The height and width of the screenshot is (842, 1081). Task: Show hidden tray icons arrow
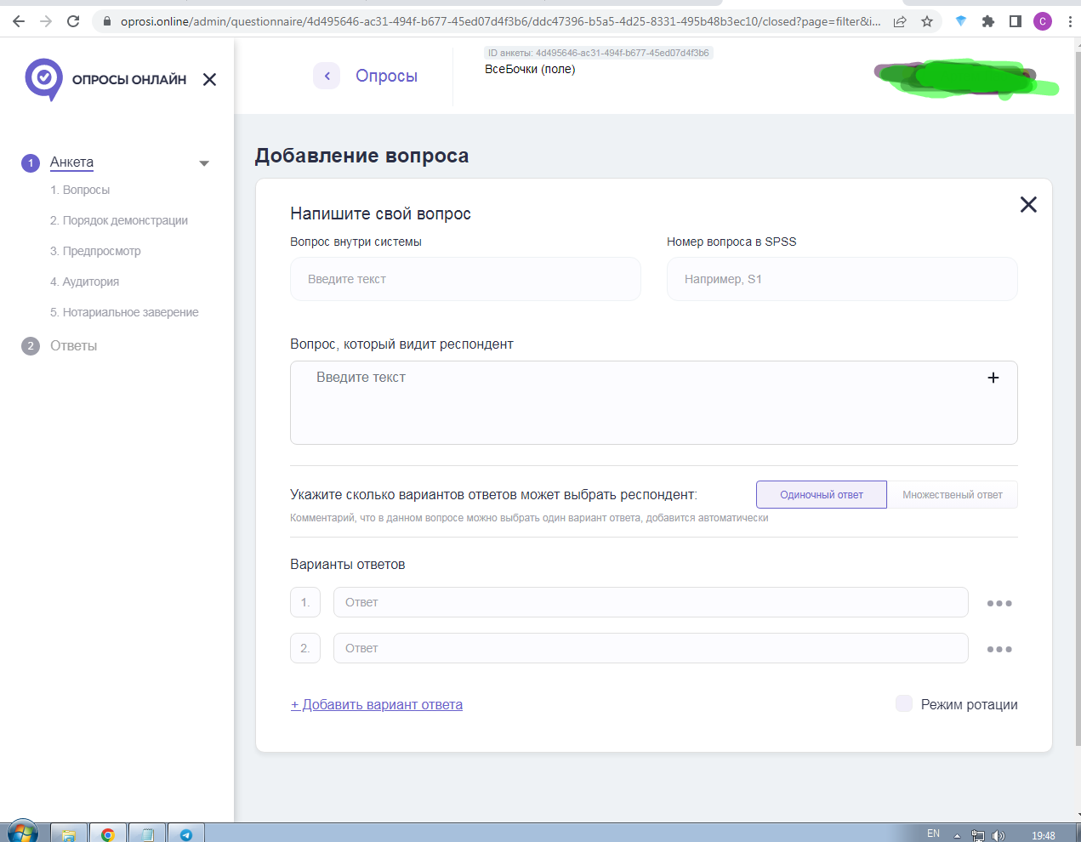click(x=958, y=836)
